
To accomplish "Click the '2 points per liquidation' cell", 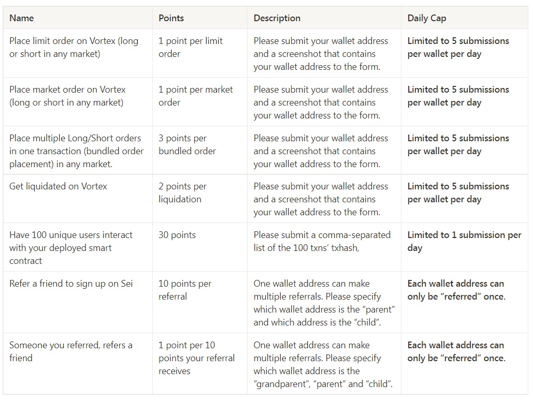I will point(182,192).
